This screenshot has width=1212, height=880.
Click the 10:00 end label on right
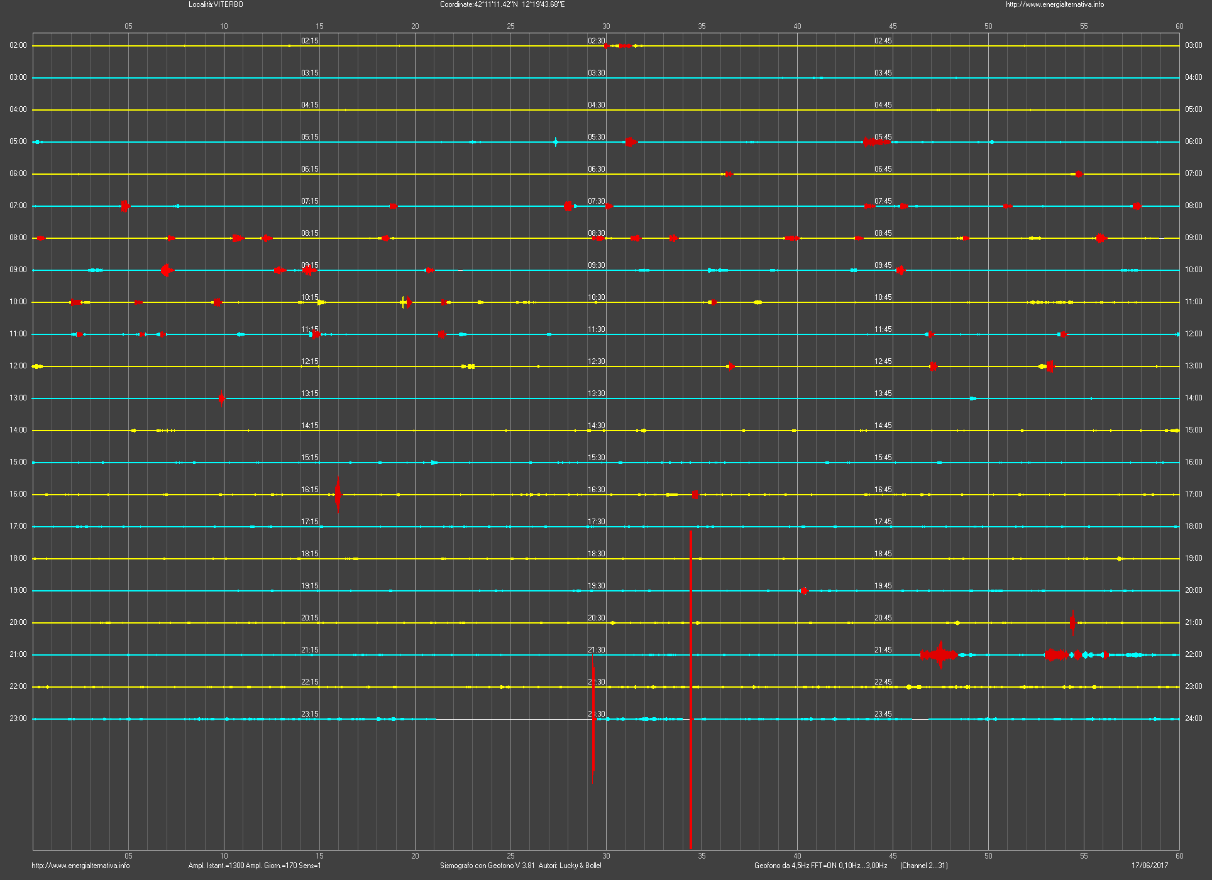coord(1193,270)
